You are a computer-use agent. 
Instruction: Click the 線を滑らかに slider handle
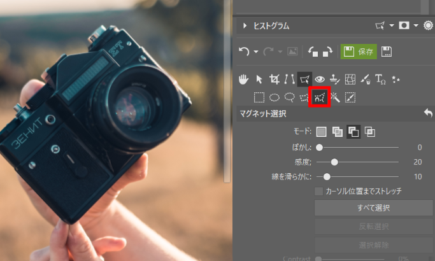click(327, 176)
